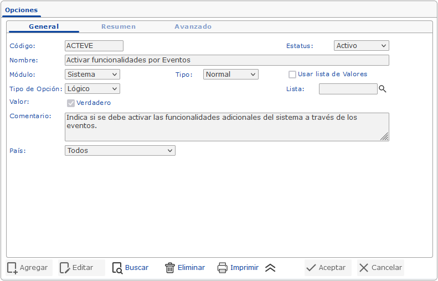Image resolution: width=438 pixels, height=281 pixels.
Task: Open the País dropdown showing Todos
Action: coord(120,150)
